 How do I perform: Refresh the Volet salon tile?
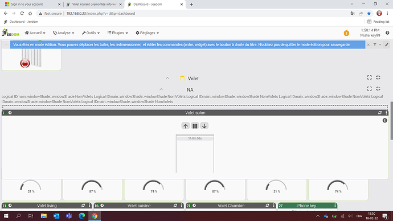point(380,113)
